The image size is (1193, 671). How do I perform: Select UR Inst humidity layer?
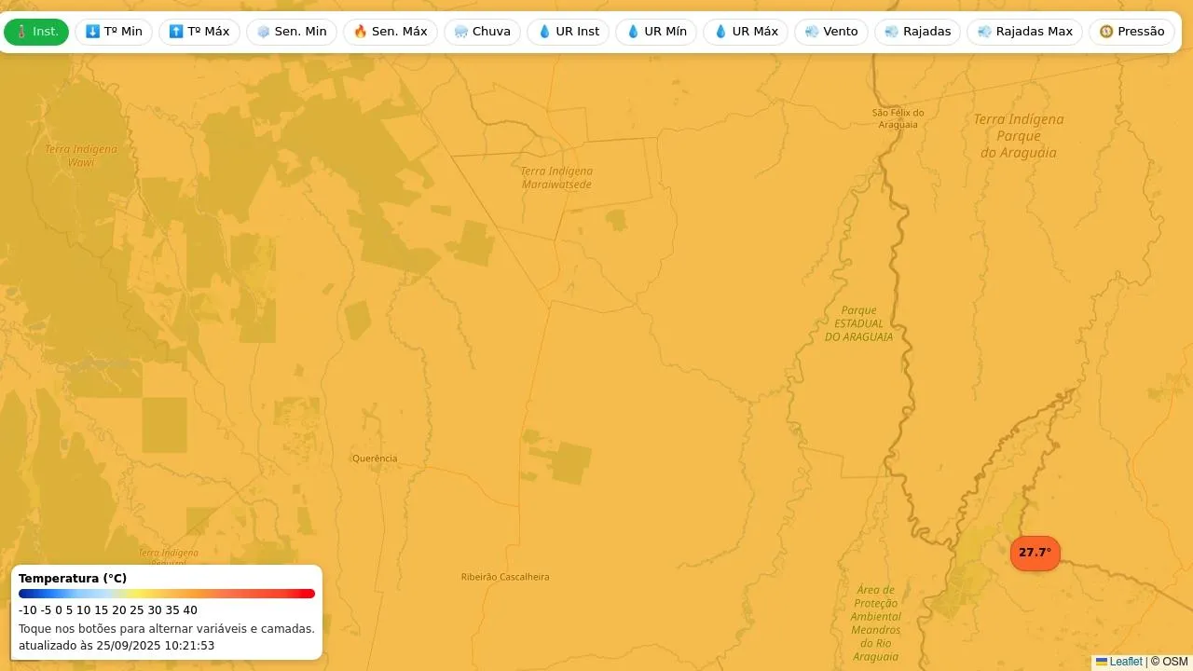[569, 32]
